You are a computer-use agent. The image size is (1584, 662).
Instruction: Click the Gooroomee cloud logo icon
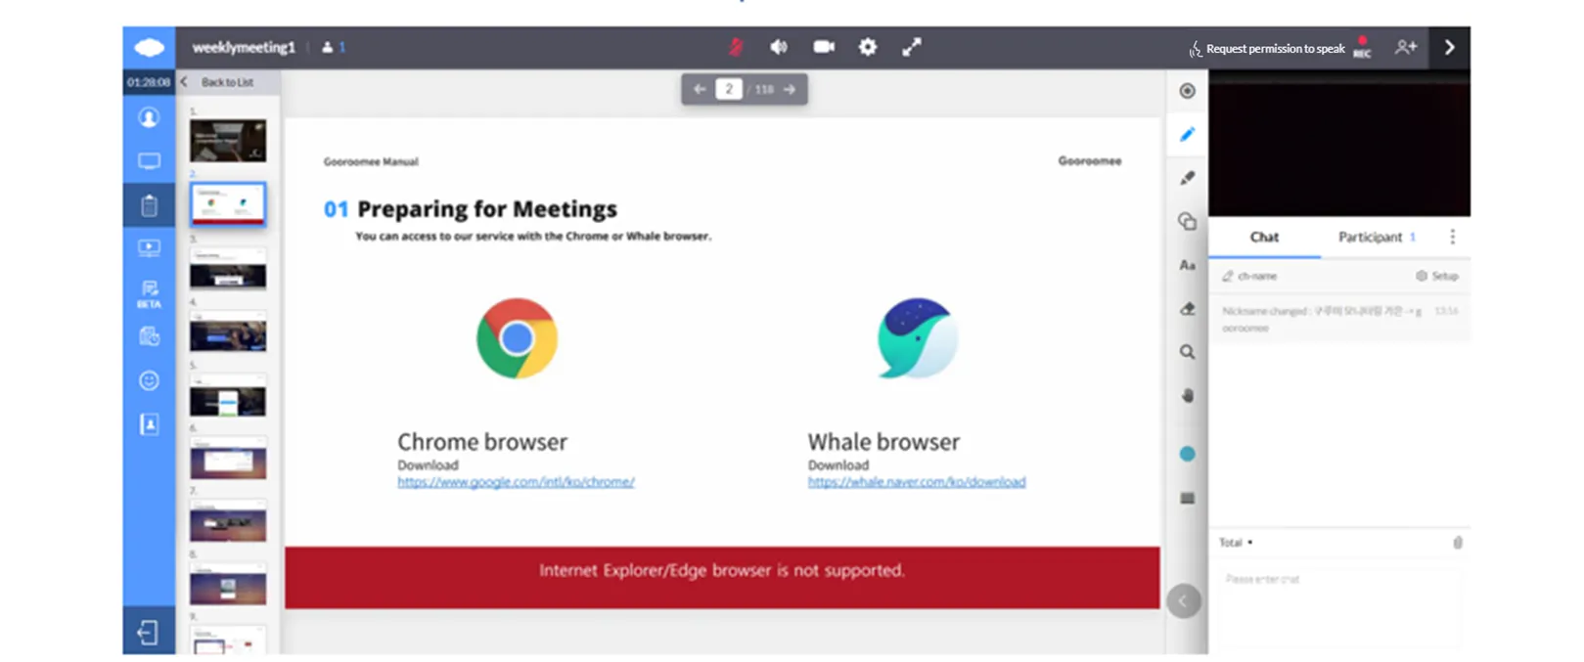(x=149, y=47)
